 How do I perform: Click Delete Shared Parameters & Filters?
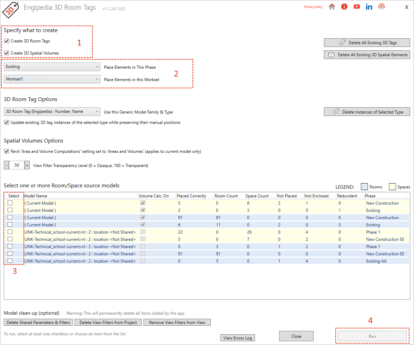(38, 323)
